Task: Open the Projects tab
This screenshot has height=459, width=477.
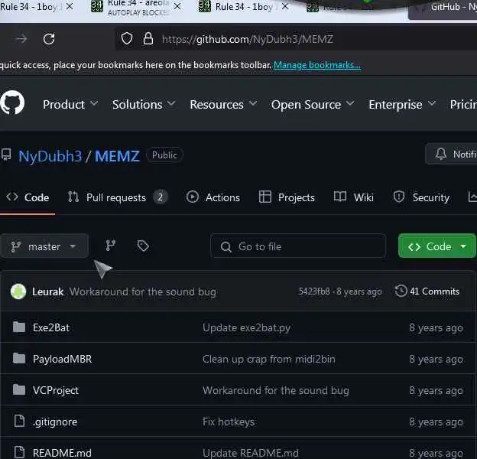Action: (287, 197)
